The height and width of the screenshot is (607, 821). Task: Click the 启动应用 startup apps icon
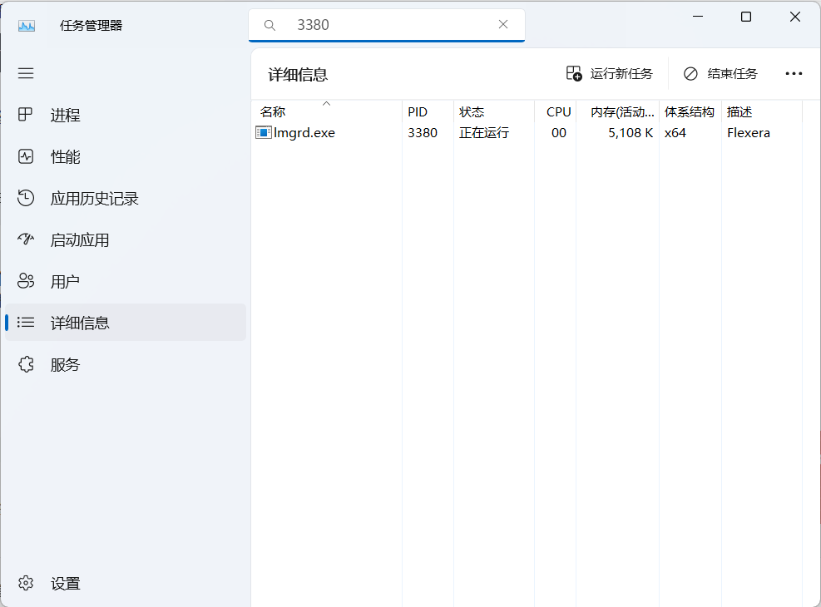click(26, 239)
